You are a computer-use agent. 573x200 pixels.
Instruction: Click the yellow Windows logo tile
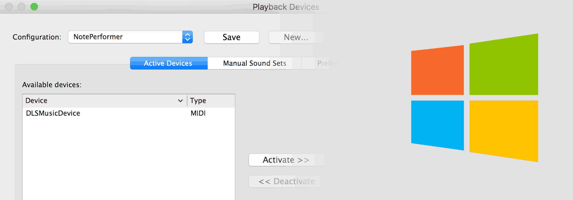tap(504, 131)
